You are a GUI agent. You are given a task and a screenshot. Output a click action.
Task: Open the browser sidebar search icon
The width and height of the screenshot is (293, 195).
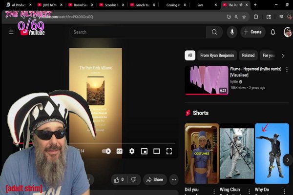[269, 17]
